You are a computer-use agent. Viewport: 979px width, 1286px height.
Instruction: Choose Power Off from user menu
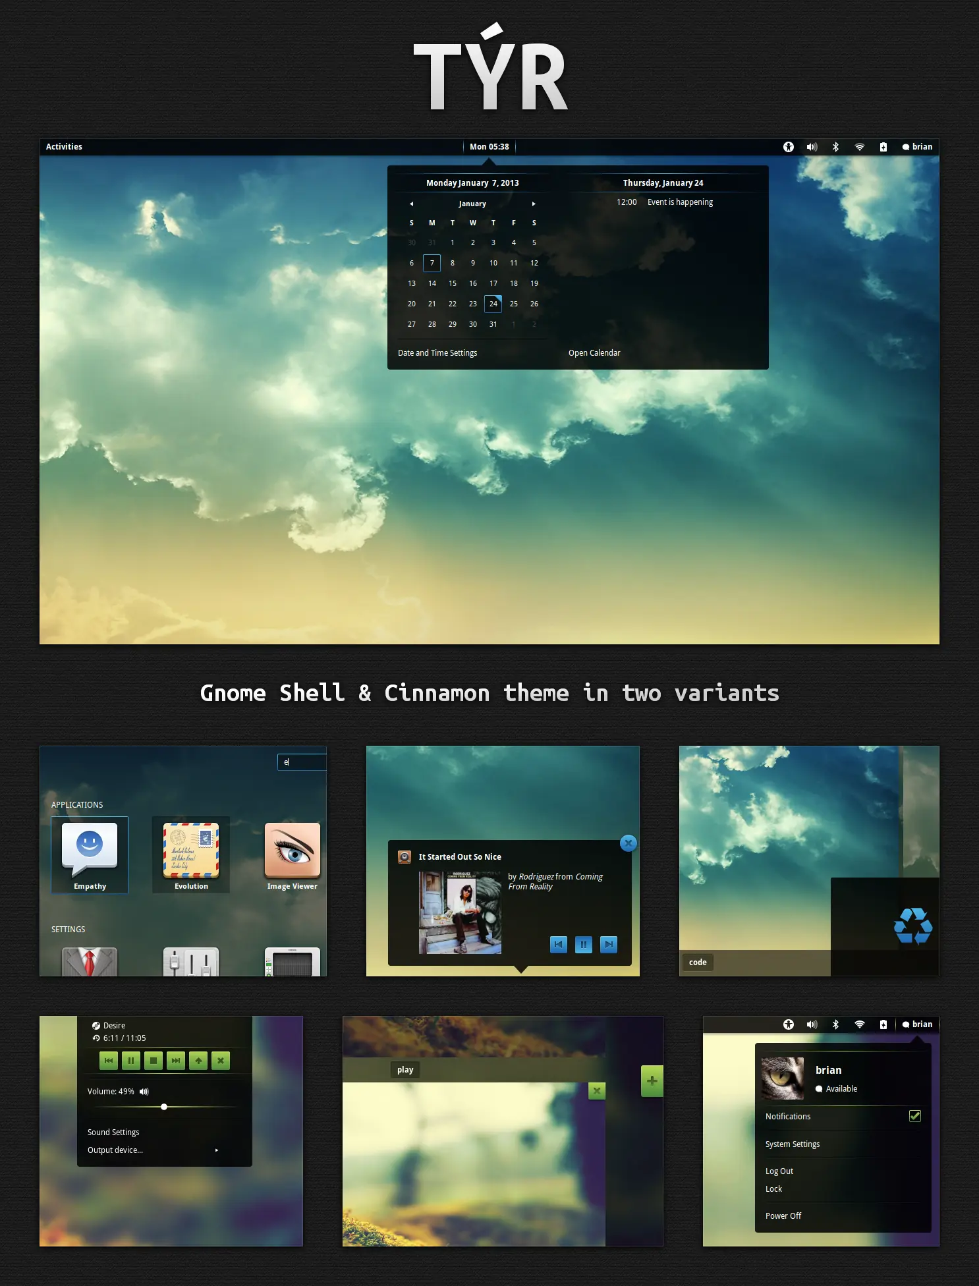[x=783, y=1216]
